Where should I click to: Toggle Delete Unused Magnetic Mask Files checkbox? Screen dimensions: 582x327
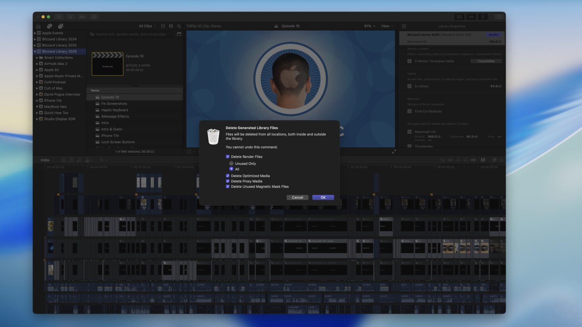tap(228, 187)
